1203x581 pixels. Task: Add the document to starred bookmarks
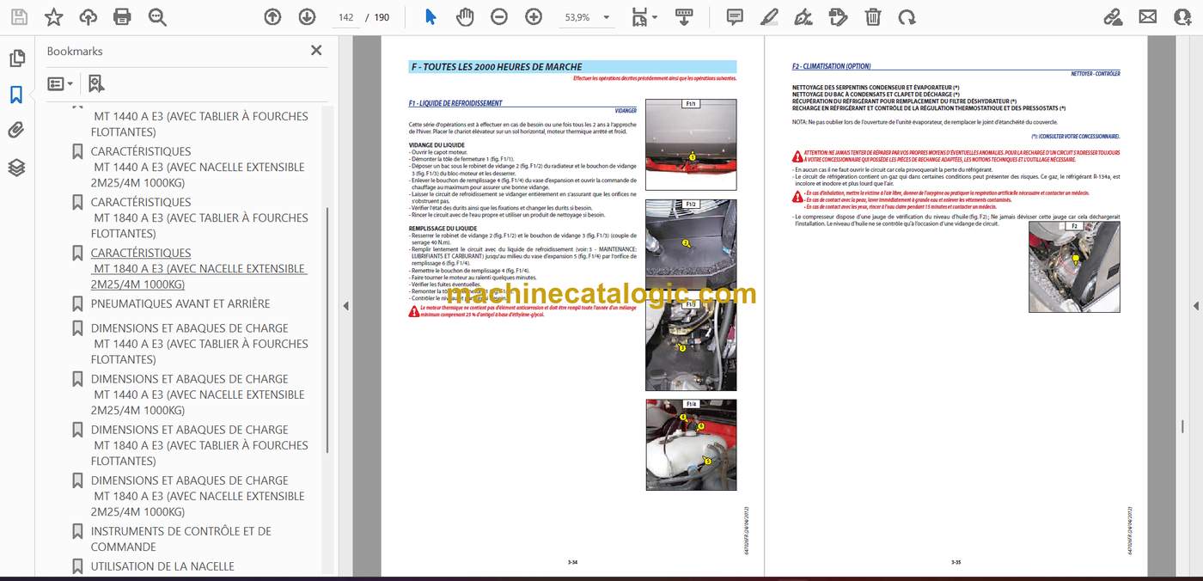point(53,16)
